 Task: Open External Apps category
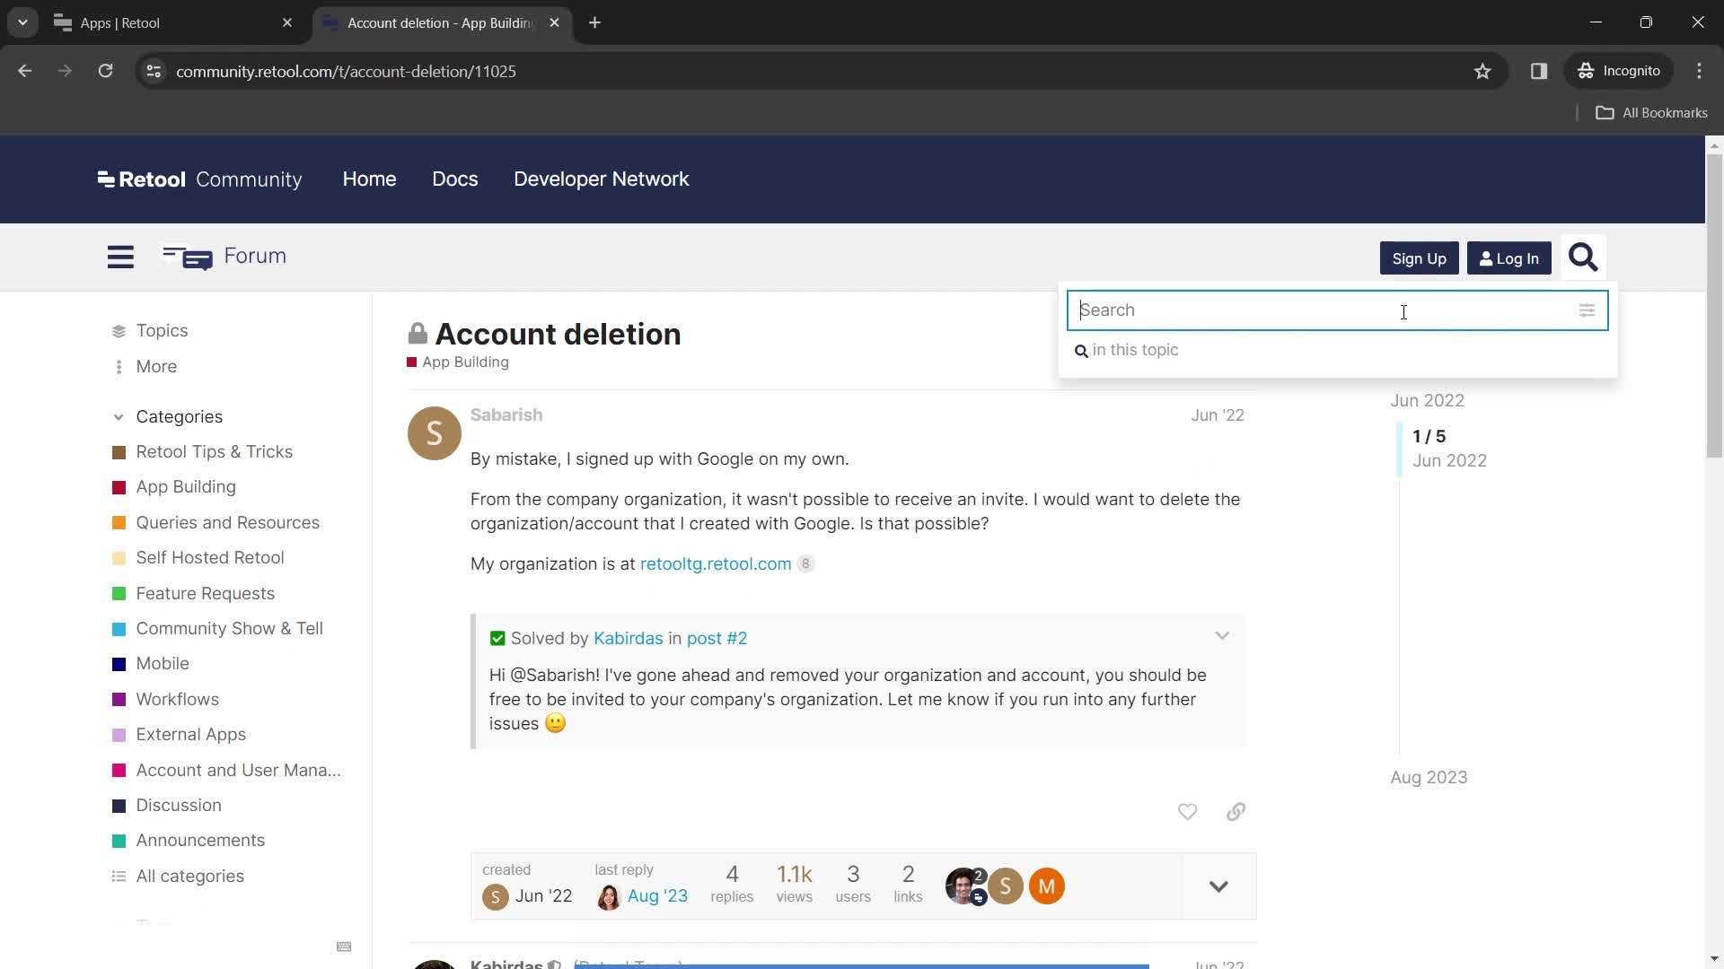click(x=190, y=735)
